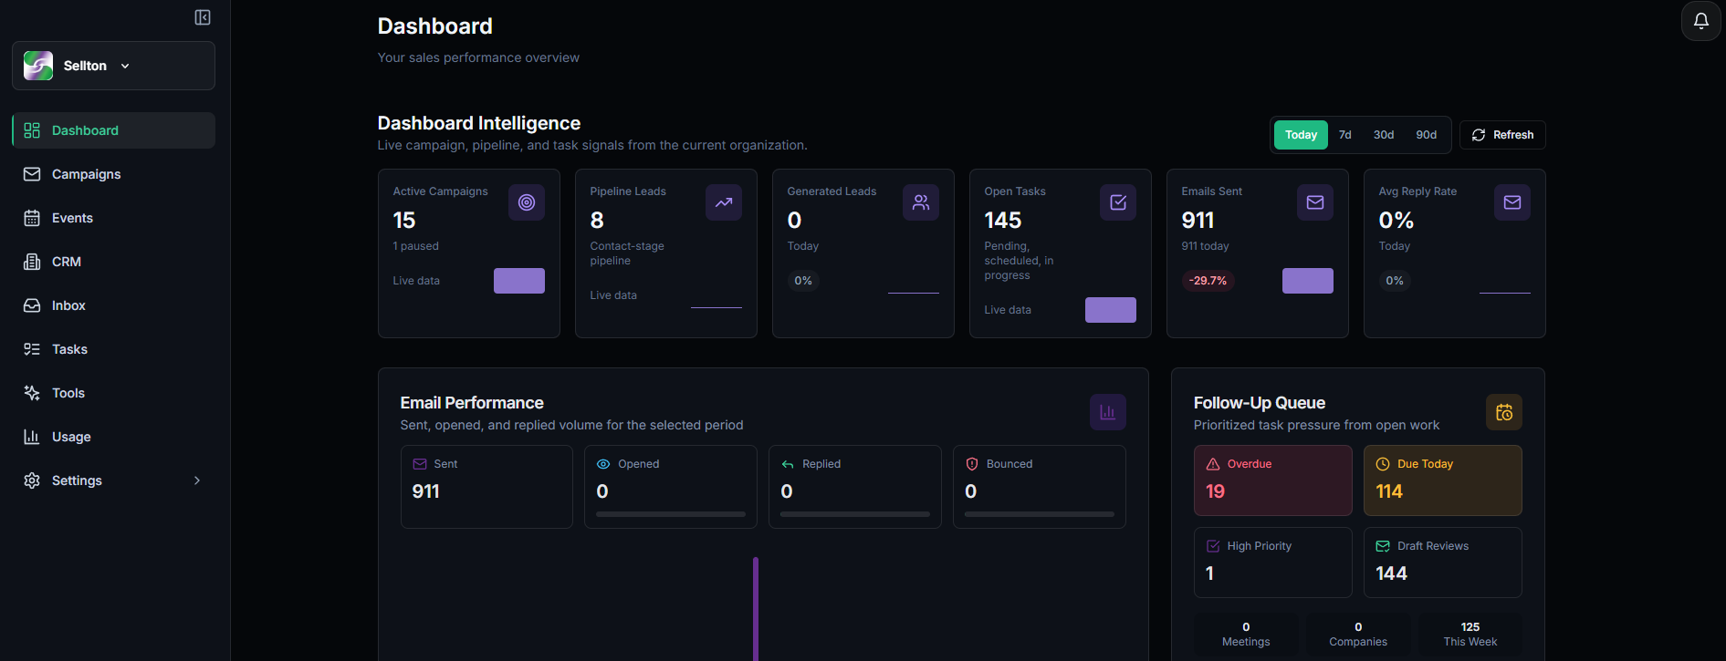1726x661 pixels.
Task: Click the Companies count tile
Action: click(1358, 634)
